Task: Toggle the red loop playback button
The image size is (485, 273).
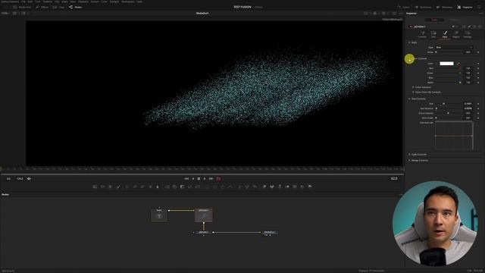Action: point(219,179)
